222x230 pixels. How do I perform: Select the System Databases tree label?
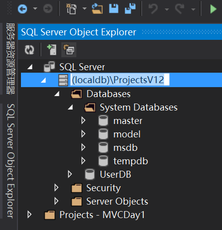point(139,108)
